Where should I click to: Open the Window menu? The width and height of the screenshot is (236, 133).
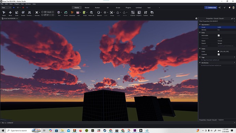click(x=28, y=4)
